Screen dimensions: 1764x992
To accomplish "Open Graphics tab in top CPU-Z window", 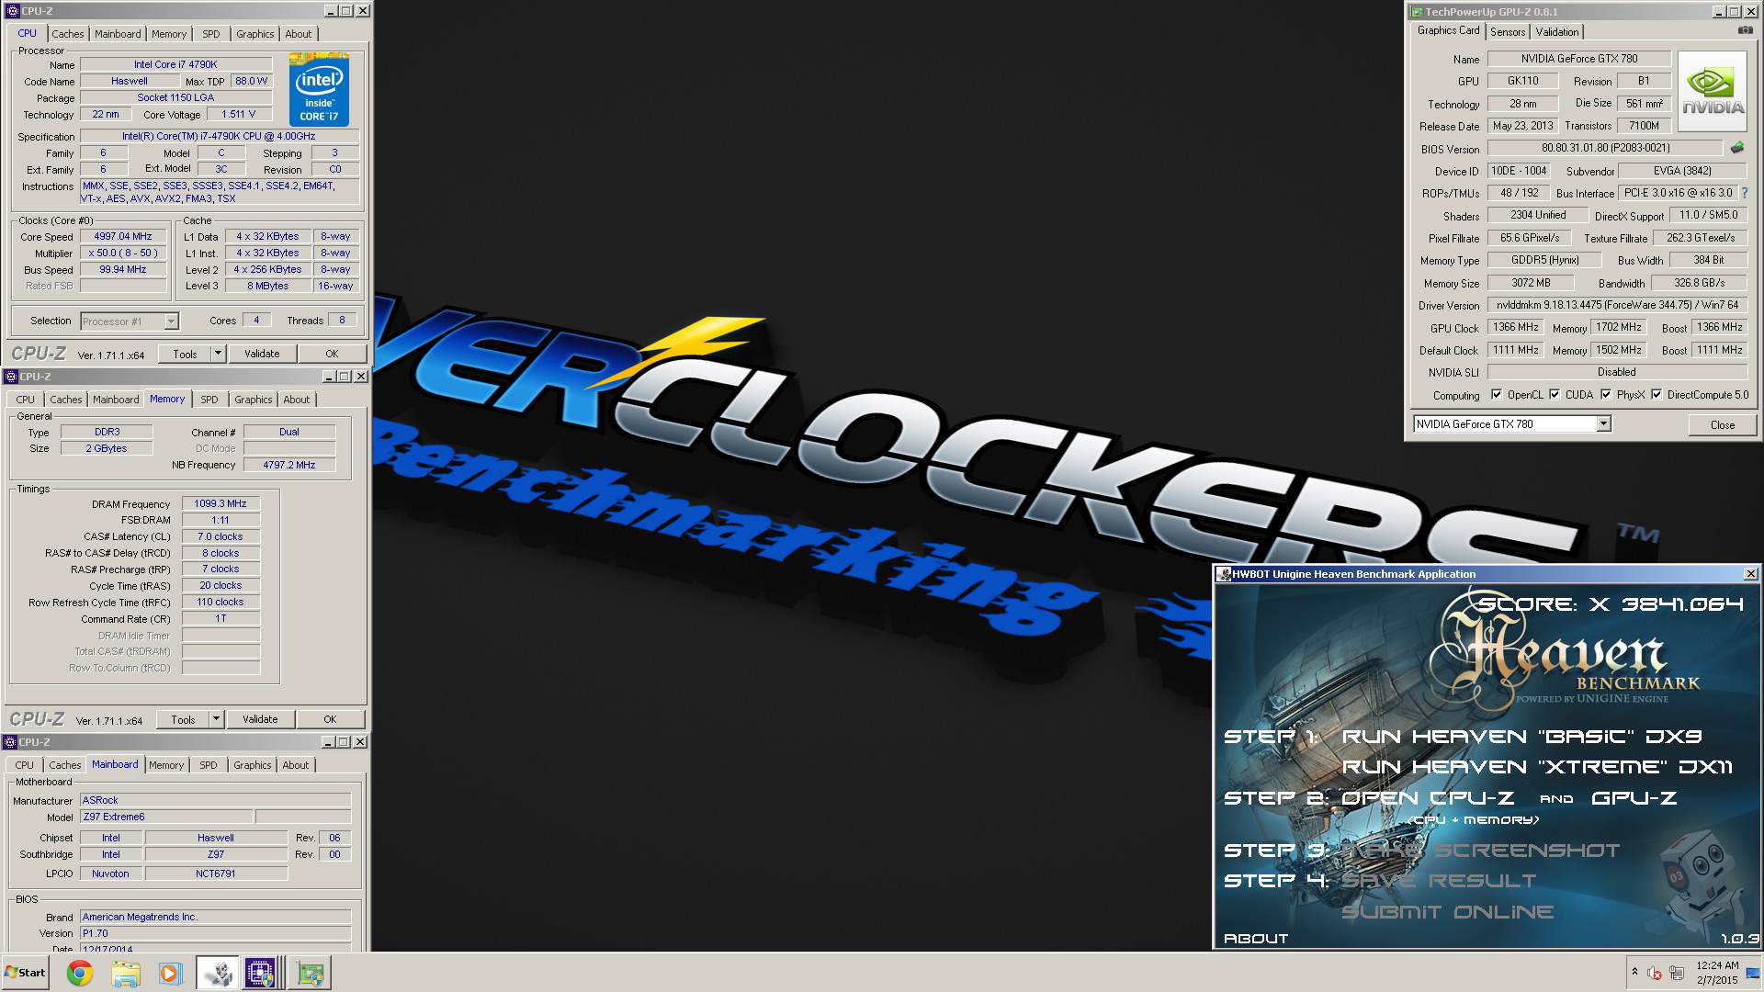I will point(254,34).
